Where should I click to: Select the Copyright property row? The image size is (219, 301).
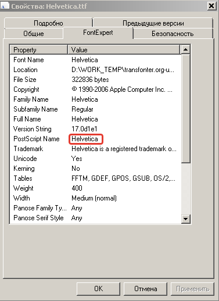coord(95,89)
